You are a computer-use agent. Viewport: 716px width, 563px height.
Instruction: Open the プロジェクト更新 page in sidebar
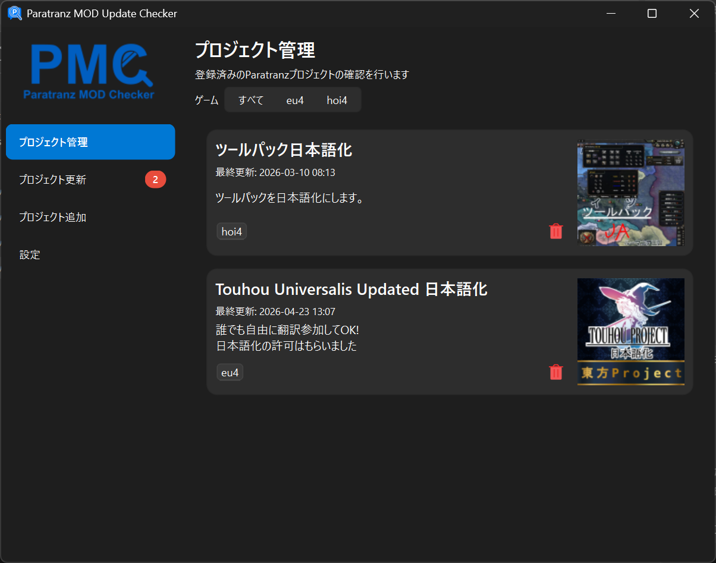[90, 180]
